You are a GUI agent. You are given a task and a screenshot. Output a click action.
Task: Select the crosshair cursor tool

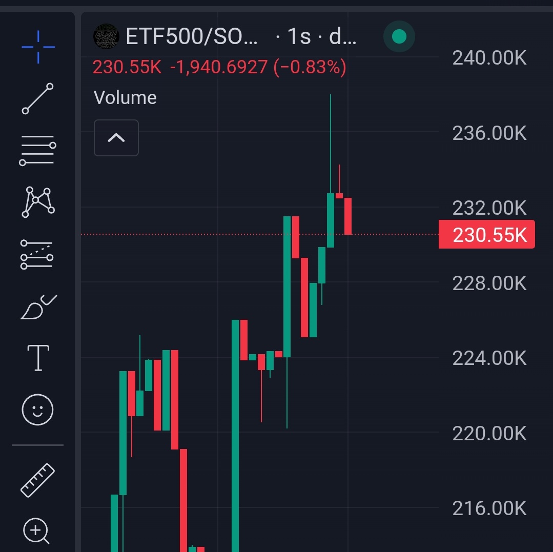click(38, 47)
